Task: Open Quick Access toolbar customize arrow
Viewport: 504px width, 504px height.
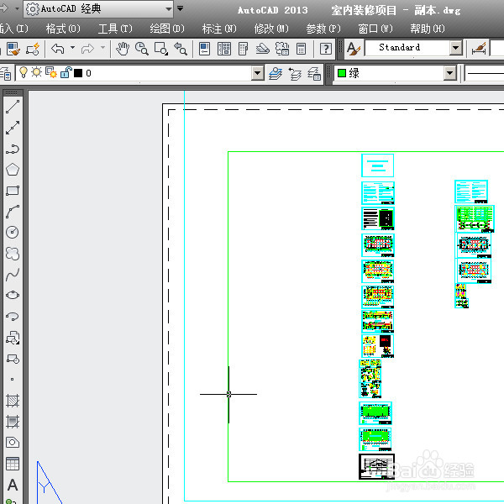Action: [181, 8]
